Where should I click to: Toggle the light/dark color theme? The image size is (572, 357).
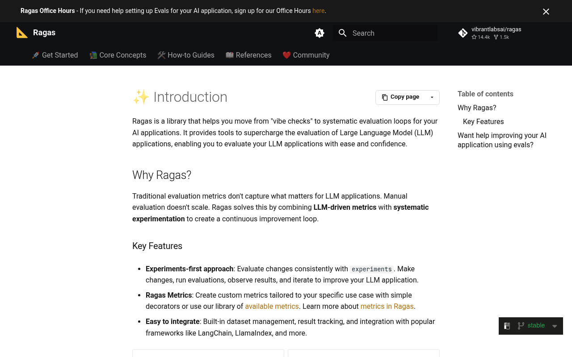pyautogui.click(x=319, y=33)
